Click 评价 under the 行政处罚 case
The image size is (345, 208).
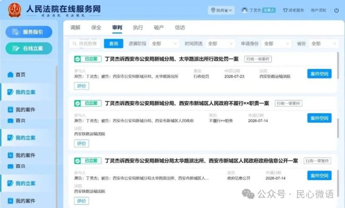pos(81,86)
